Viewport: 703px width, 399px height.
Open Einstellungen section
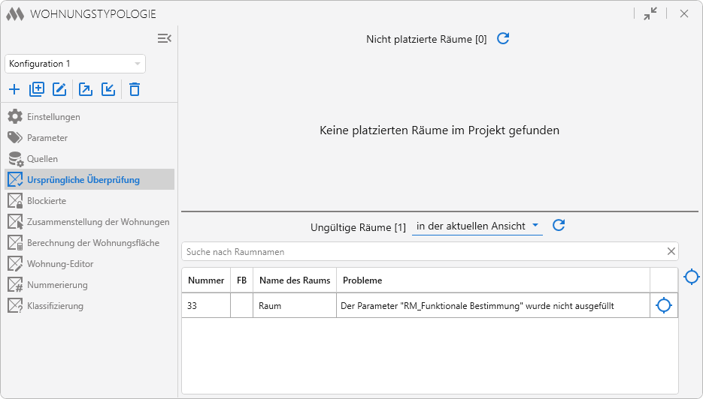click(x=53, y=117)
